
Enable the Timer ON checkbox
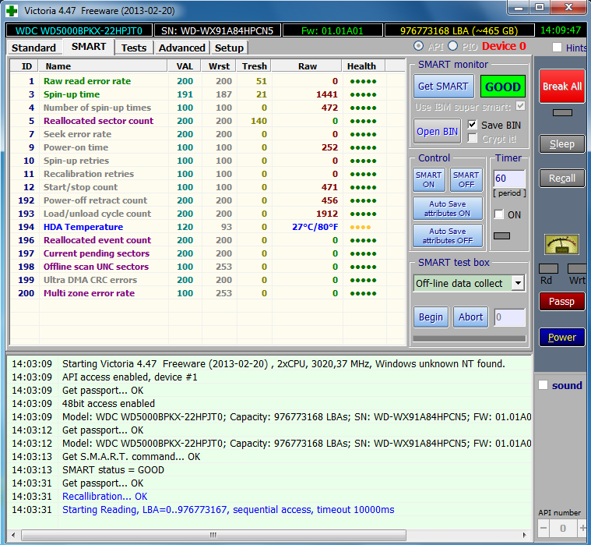[498, 214]
